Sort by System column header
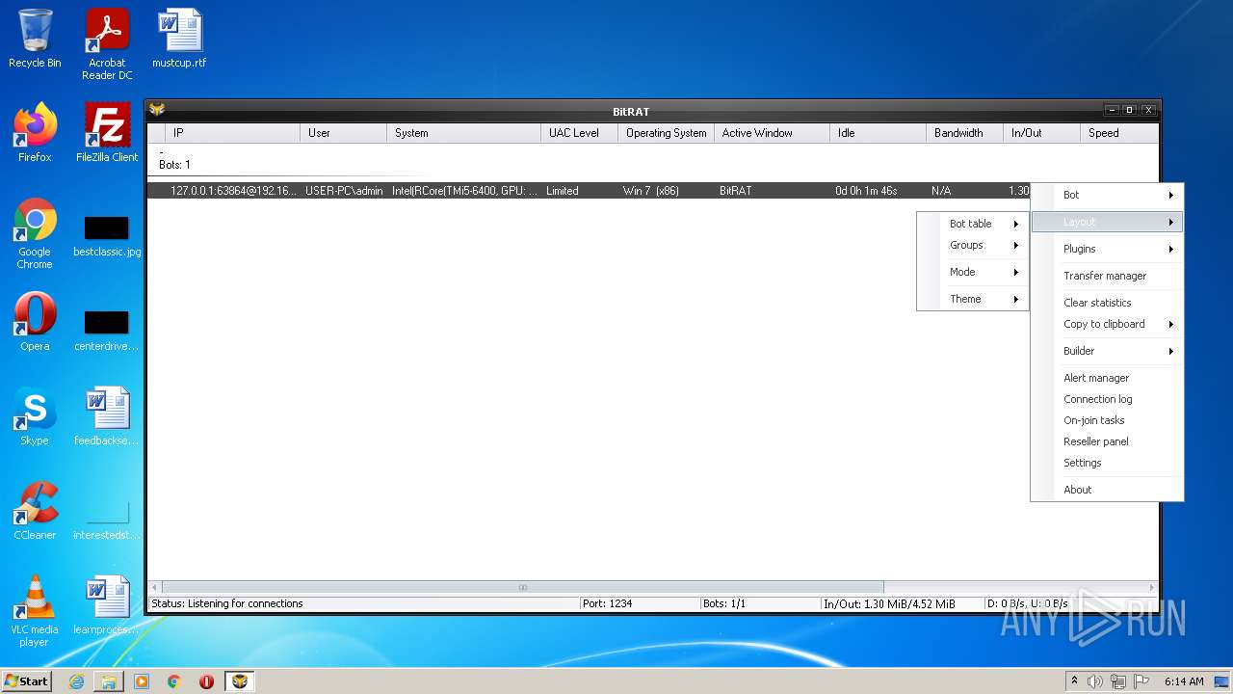This screenshot has height=694, width=1233. 463,133
